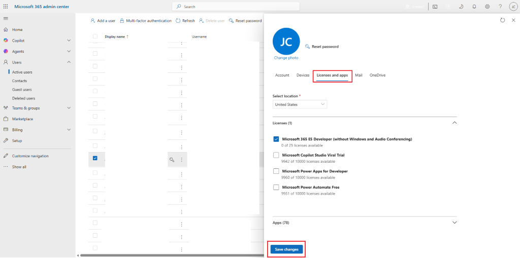Toggle dark mode moon icon
This screenshot has width=520, height=258.
click(x=461, y=6)
